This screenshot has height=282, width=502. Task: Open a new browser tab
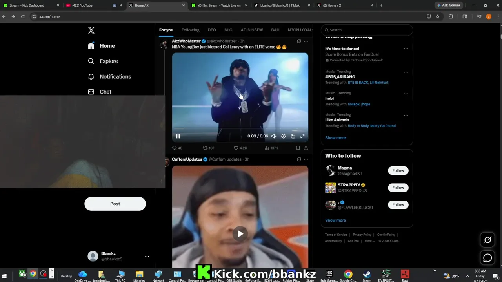(x=381, y=5)
